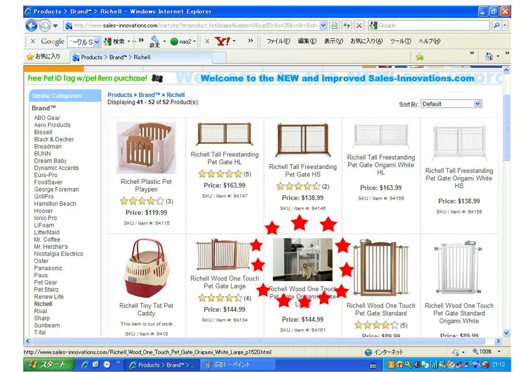Click the web address input field
526x372 pixels.
point(192,25)
